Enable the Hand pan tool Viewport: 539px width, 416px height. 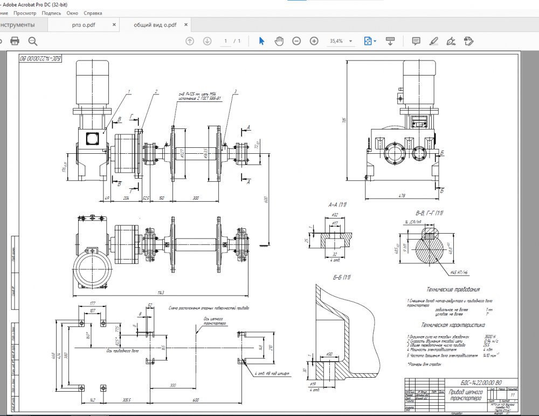[x=279, y=41]
